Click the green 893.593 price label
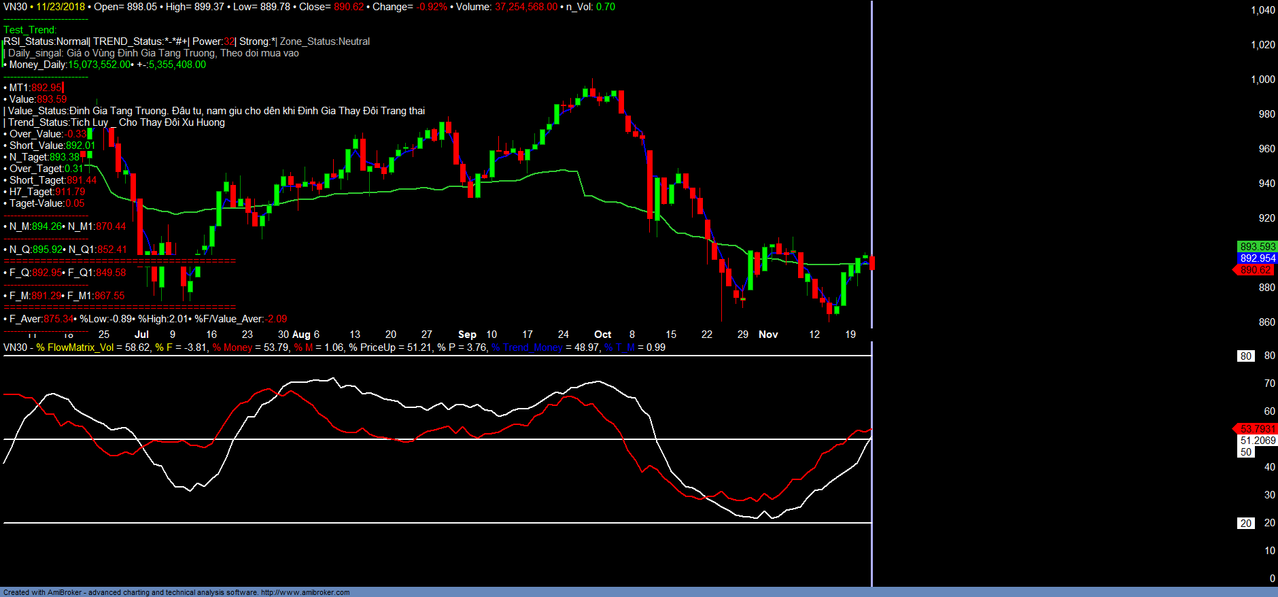This screenshot has width=1278, height=597. tap(1257, 247)
